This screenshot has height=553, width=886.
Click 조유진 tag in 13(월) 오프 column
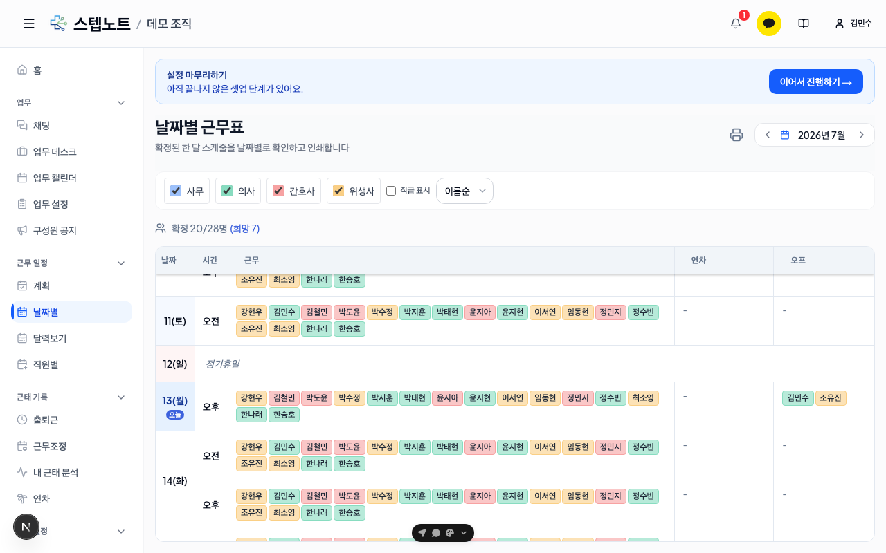tap(831, 398)
